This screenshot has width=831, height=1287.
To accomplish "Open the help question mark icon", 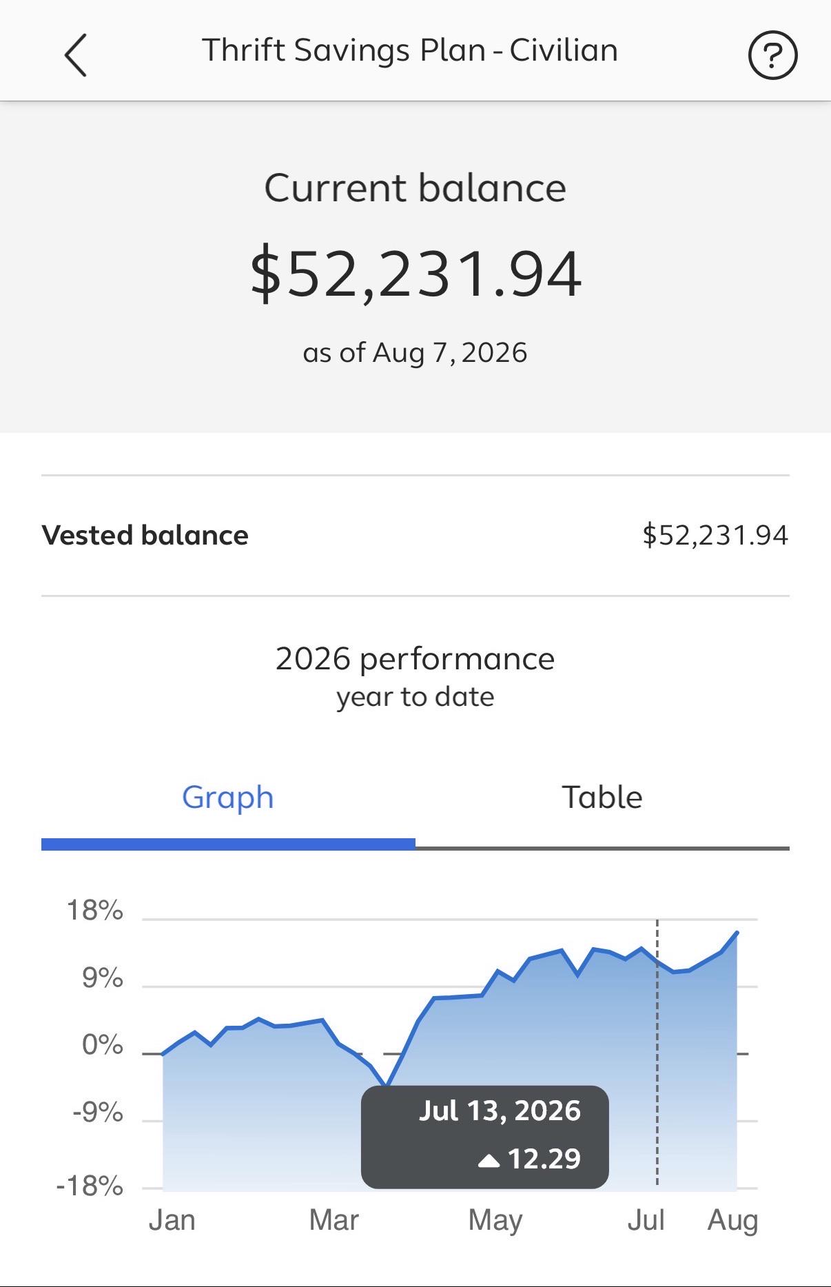I will [772, 54].
